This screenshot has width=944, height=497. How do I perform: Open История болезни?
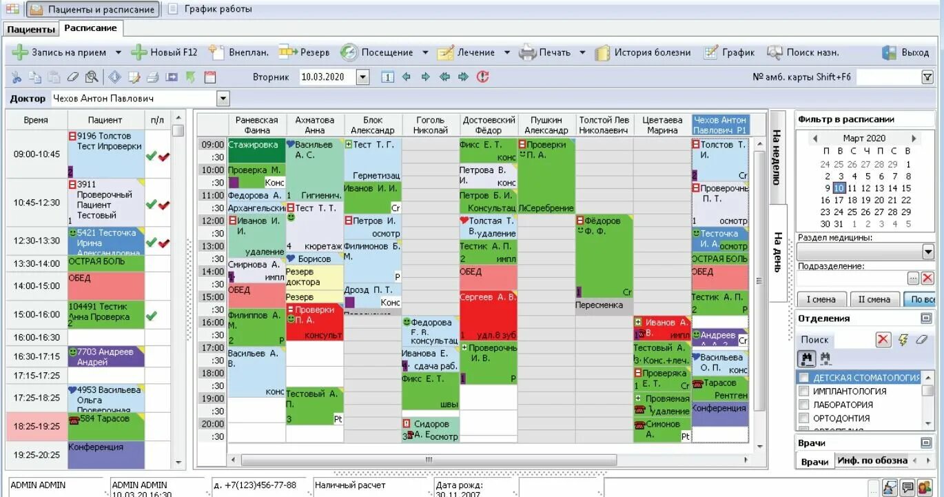pyautogui.click(x=643, y=52)
